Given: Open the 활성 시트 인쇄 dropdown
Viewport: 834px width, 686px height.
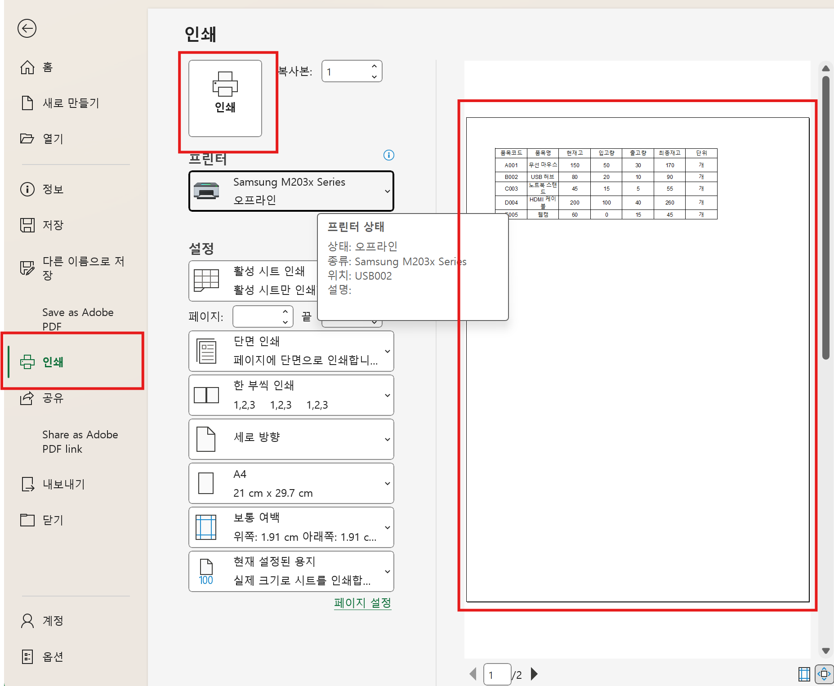Looking at the screenshot, I should click(x=253, y=281).
